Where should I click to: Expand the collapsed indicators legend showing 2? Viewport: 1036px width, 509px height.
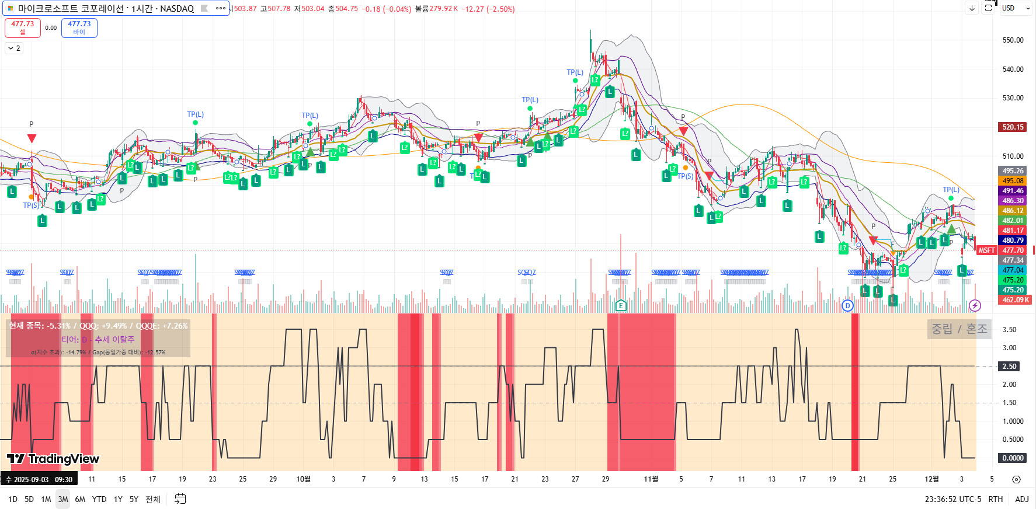point(14,48)
